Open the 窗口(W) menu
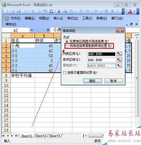Screen dimensions: 141x145 pyautogui.click(x=117, y=18)
